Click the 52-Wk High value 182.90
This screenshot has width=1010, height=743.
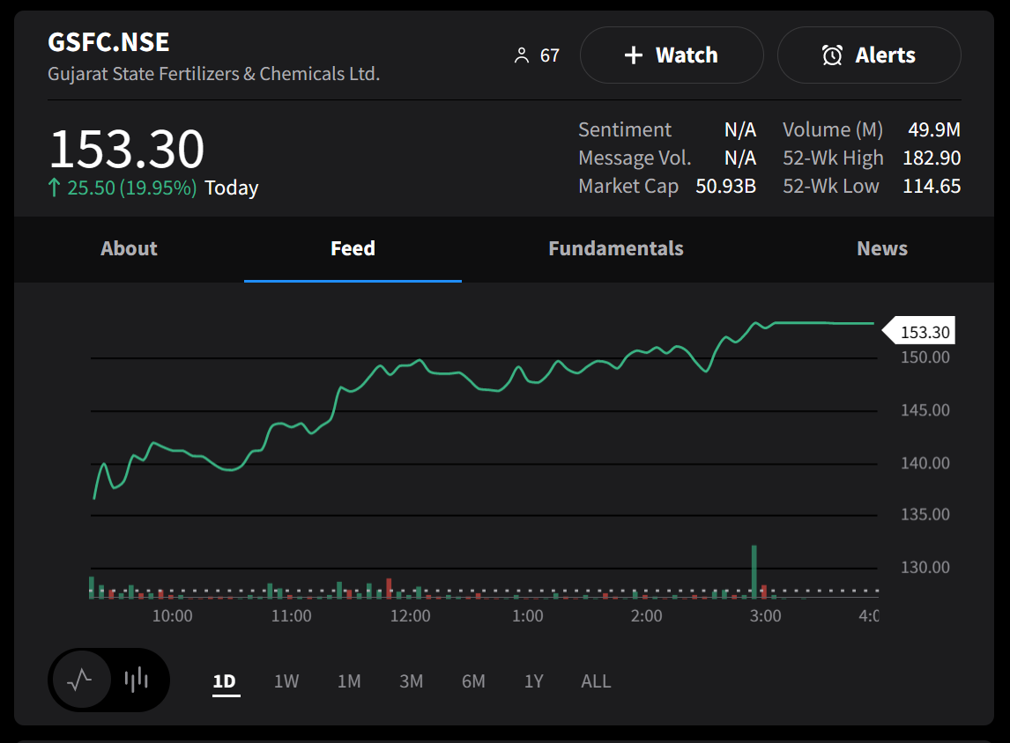932,158
